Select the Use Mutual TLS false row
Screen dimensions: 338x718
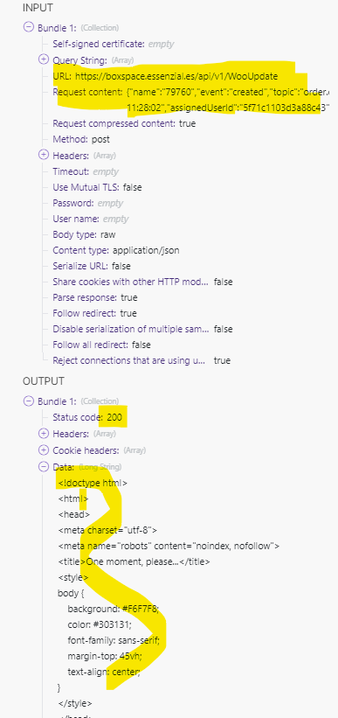tap(97, 187)
